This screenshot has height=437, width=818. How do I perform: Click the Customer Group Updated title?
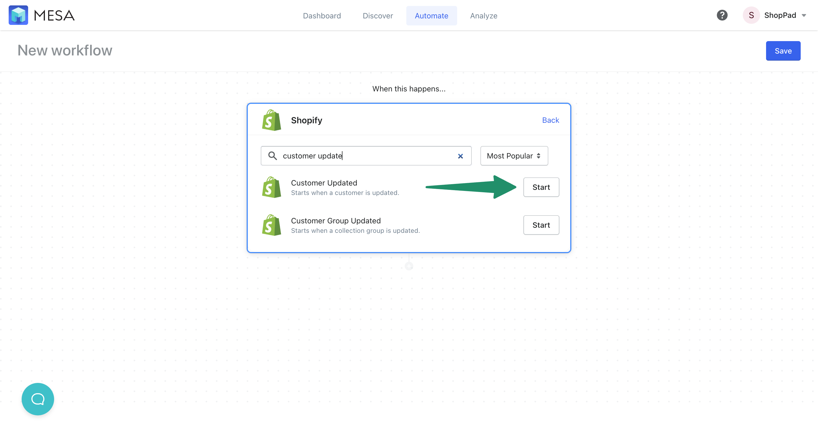click(x=336, y=221)
